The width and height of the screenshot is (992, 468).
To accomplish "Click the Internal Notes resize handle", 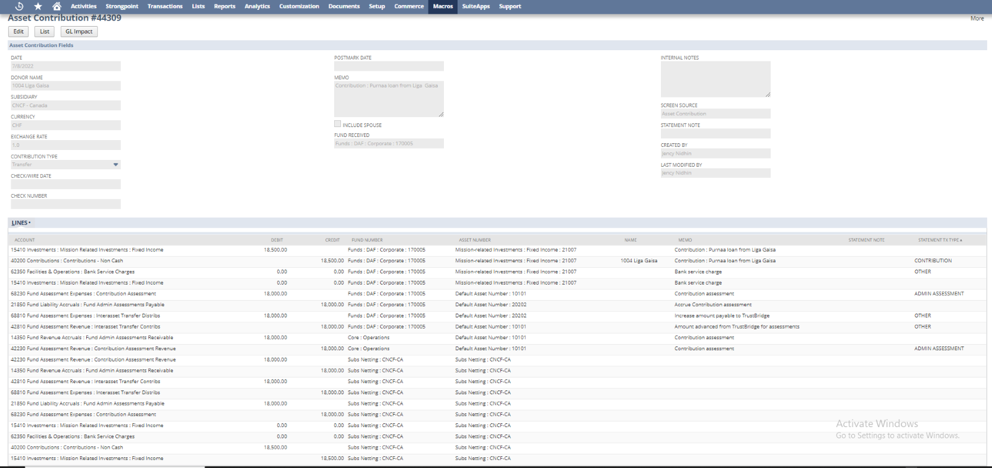I will click(768, 94).
